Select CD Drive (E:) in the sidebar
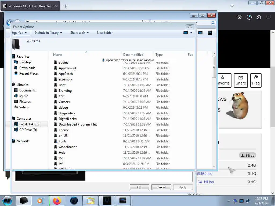 tap(28, 130)
